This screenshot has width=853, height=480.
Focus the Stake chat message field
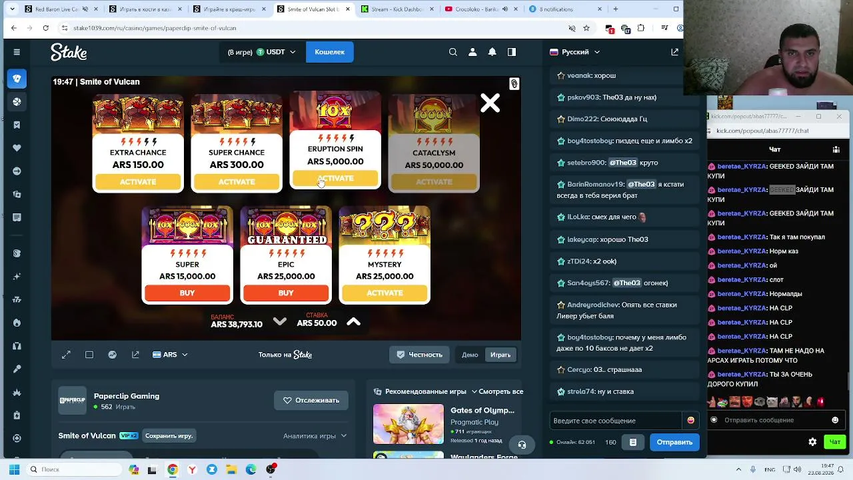(616, 421)
